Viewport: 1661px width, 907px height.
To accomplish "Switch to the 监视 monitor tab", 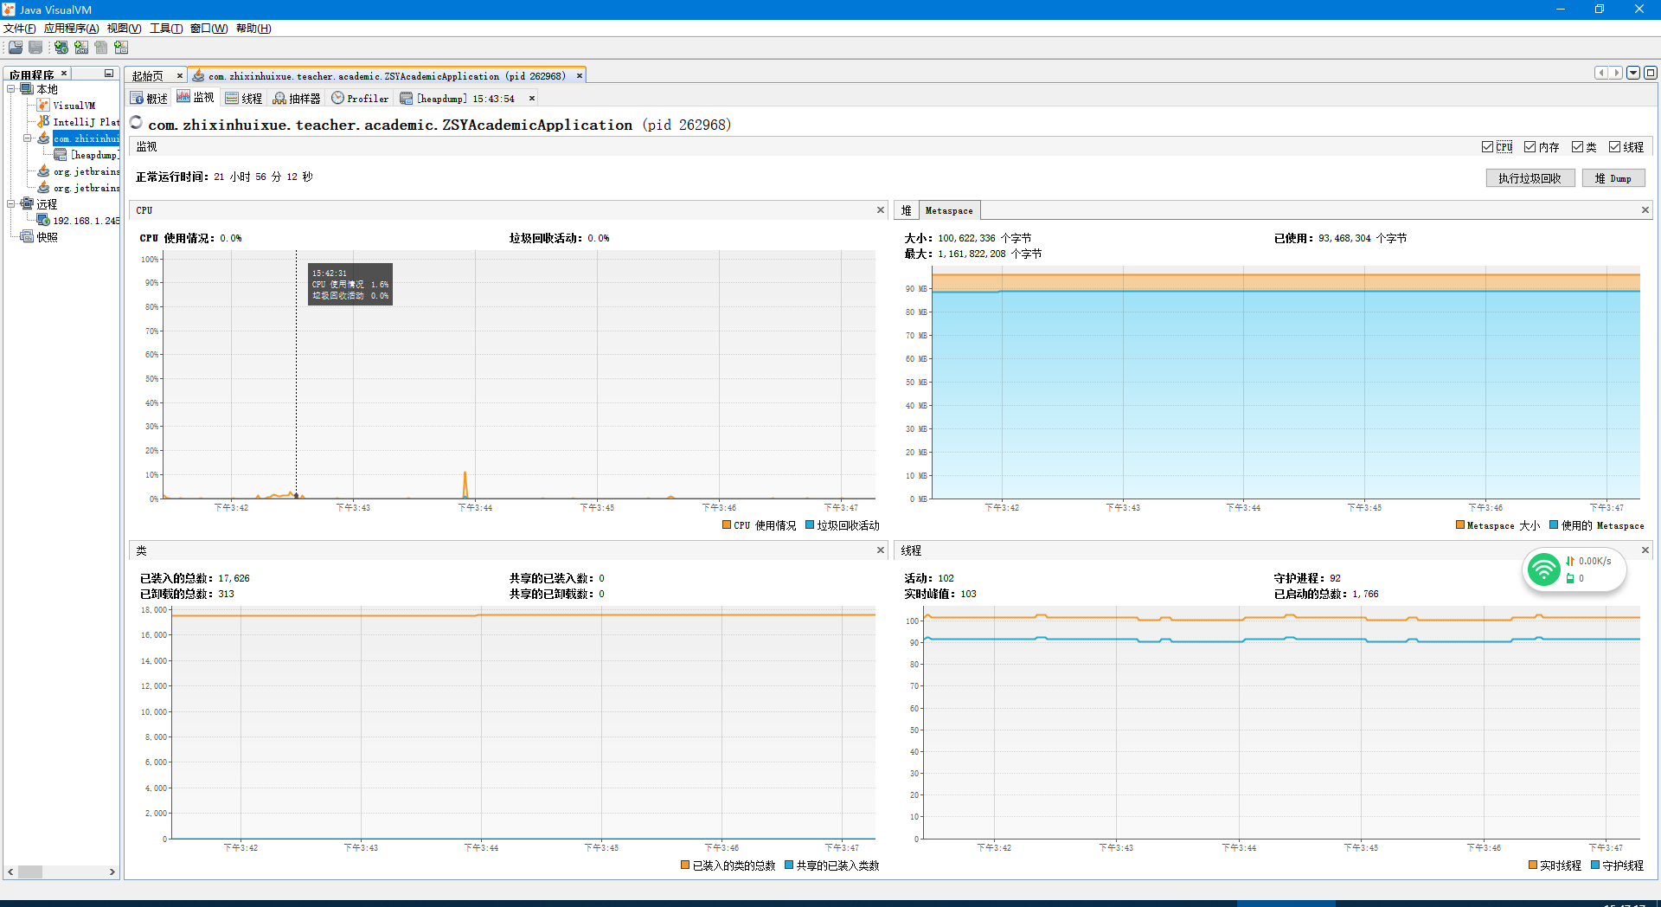I will tap(196, 98).
